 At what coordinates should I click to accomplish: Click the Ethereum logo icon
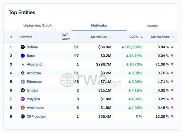(23, 82)
